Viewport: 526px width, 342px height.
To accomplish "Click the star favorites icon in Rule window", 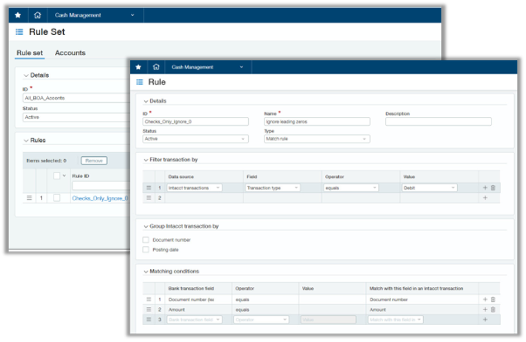I will pos(139,67).
